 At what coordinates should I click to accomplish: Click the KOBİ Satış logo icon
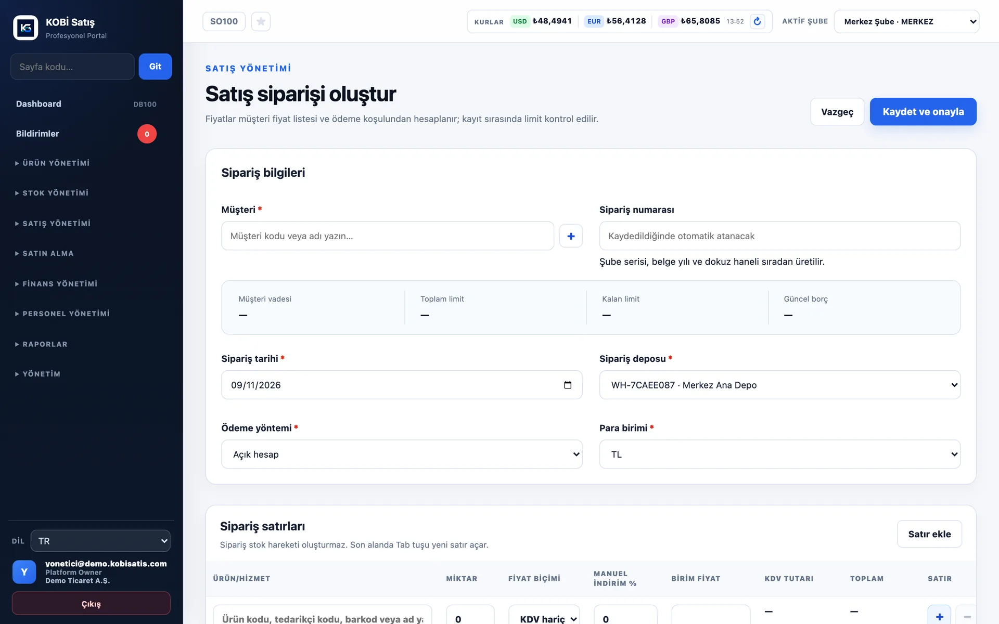25,28
